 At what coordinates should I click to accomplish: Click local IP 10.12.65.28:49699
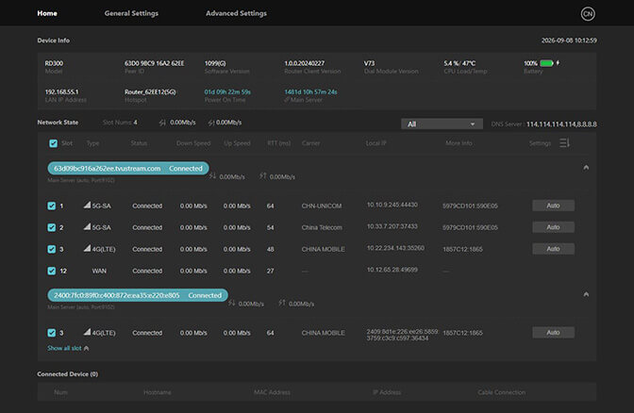click(392, 270)
